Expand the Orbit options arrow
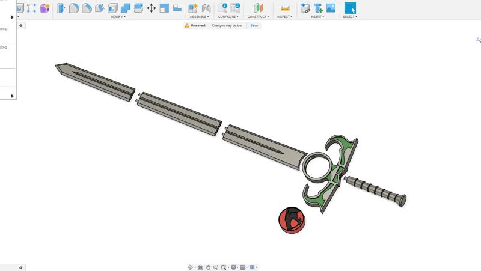This screenshot has width=481, height=271. [195, 267]
